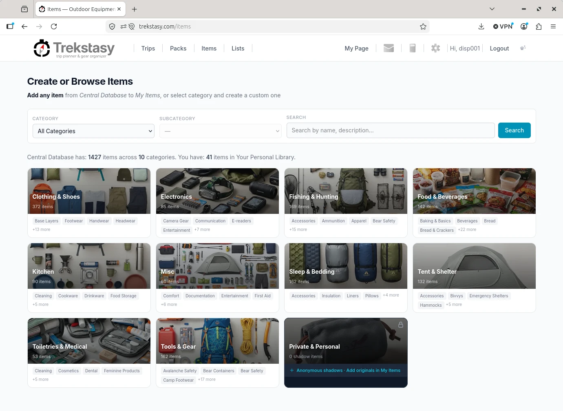The height and width of the screenshot is (411, 563).
Task: Open the Category dropdown
Action: (93, 131)
